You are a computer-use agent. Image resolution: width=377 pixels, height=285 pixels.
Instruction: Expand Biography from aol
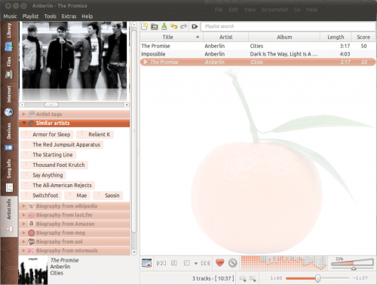click(x=75, y=241)
